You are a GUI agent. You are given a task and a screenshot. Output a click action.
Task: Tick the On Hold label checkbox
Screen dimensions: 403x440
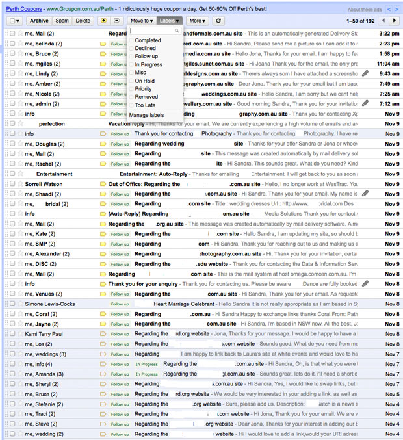point(131,81)
